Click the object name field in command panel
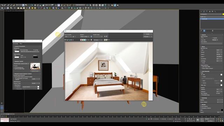This screenshot has height=126, width=224. [211, 14]
